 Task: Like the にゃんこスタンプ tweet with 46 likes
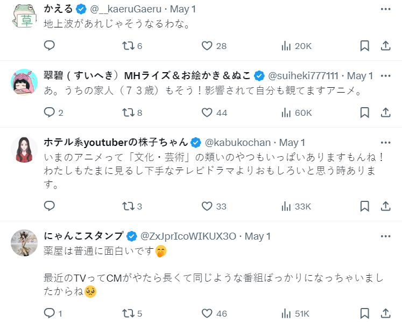click(x=207, y=313)
